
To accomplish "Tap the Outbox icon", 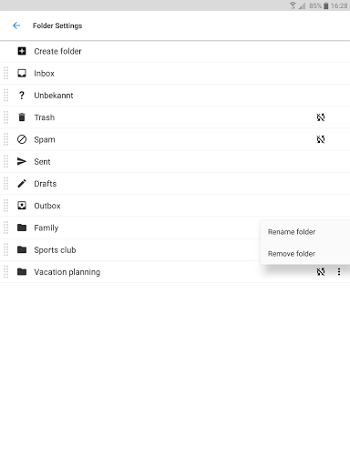I will 22,206.
